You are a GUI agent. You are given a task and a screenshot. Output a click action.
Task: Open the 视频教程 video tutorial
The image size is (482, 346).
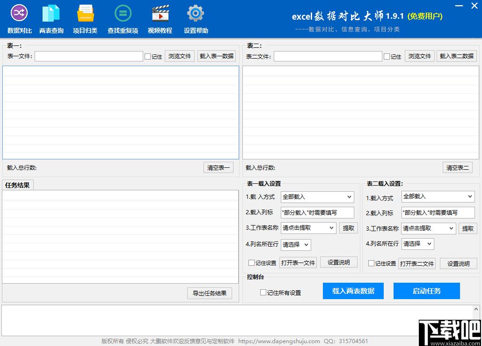160,19
